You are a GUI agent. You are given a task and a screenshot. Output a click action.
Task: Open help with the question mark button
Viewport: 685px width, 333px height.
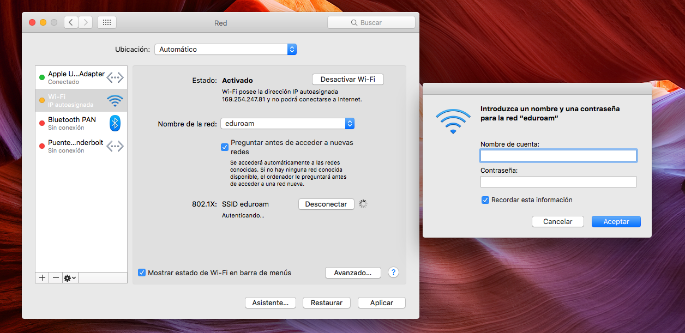(393, 273)
